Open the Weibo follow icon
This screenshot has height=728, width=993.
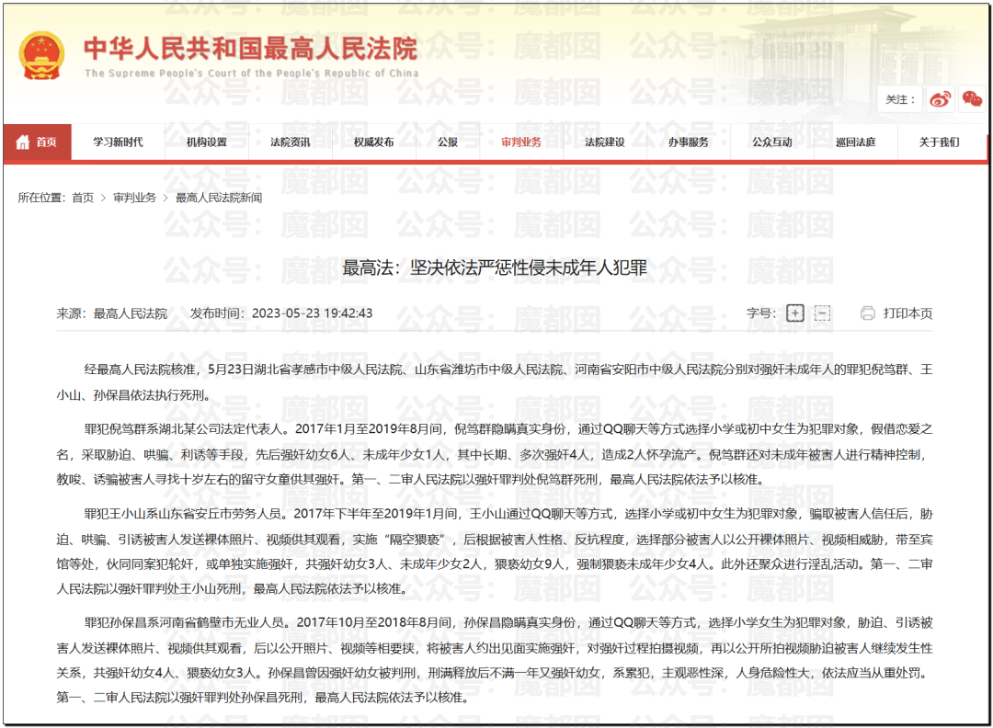click(x=940, y=99)
